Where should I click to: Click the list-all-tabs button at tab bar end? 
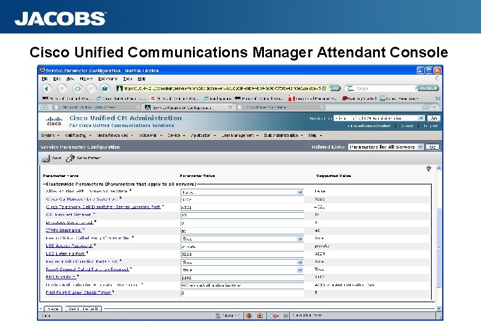click(429, 107)
